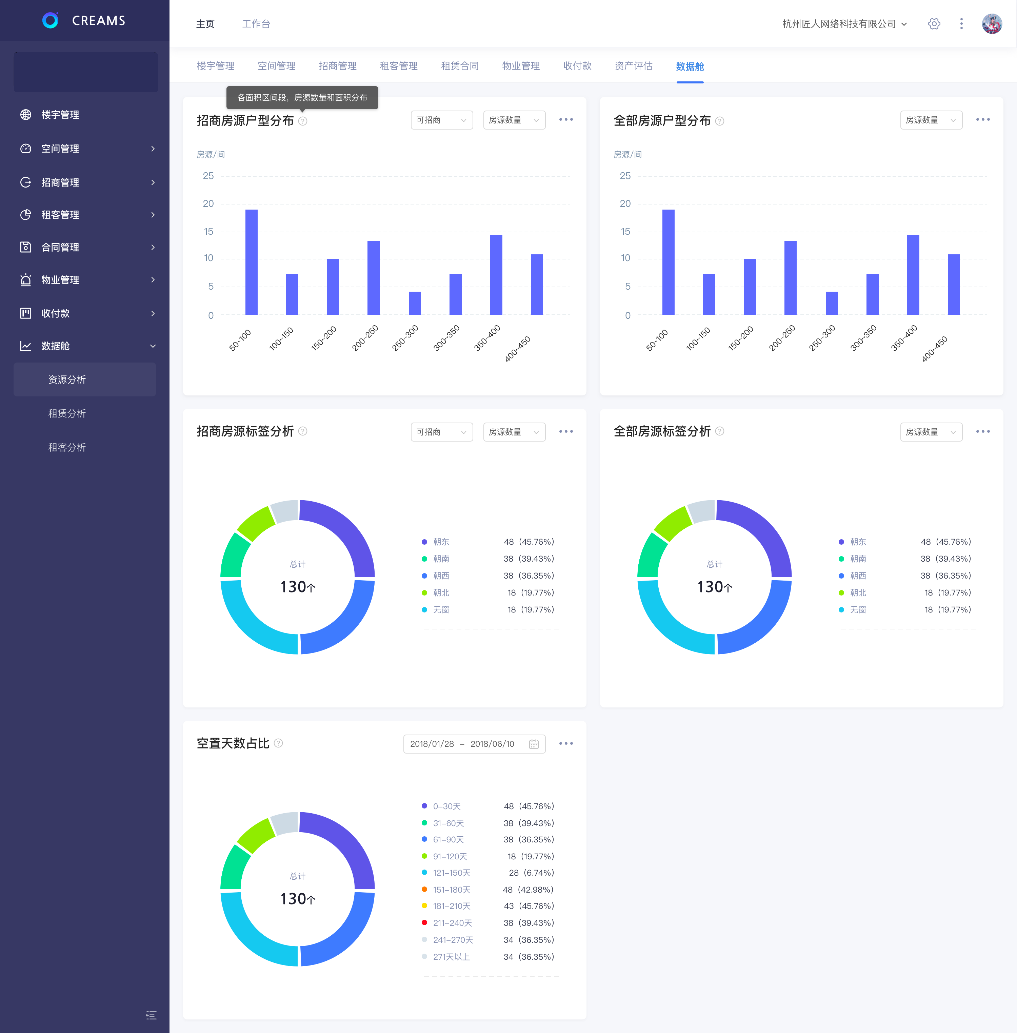
Task: Open company selector 杭州匠人网络科技有限公司
Action: [844, 24]
